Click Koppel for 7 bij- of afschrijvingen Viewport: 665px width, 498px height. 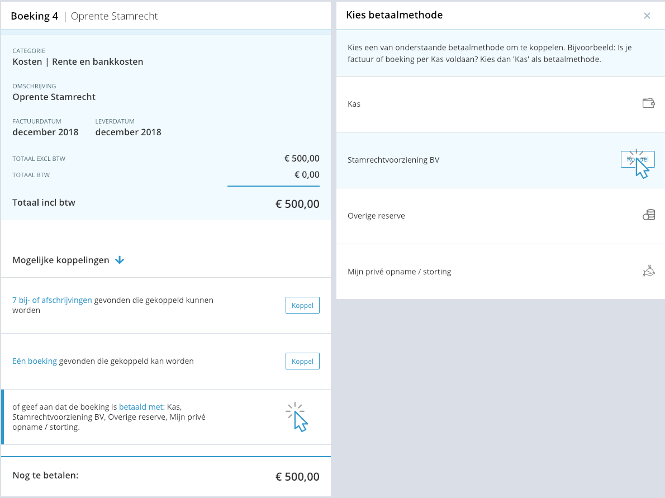pos(302,305)
